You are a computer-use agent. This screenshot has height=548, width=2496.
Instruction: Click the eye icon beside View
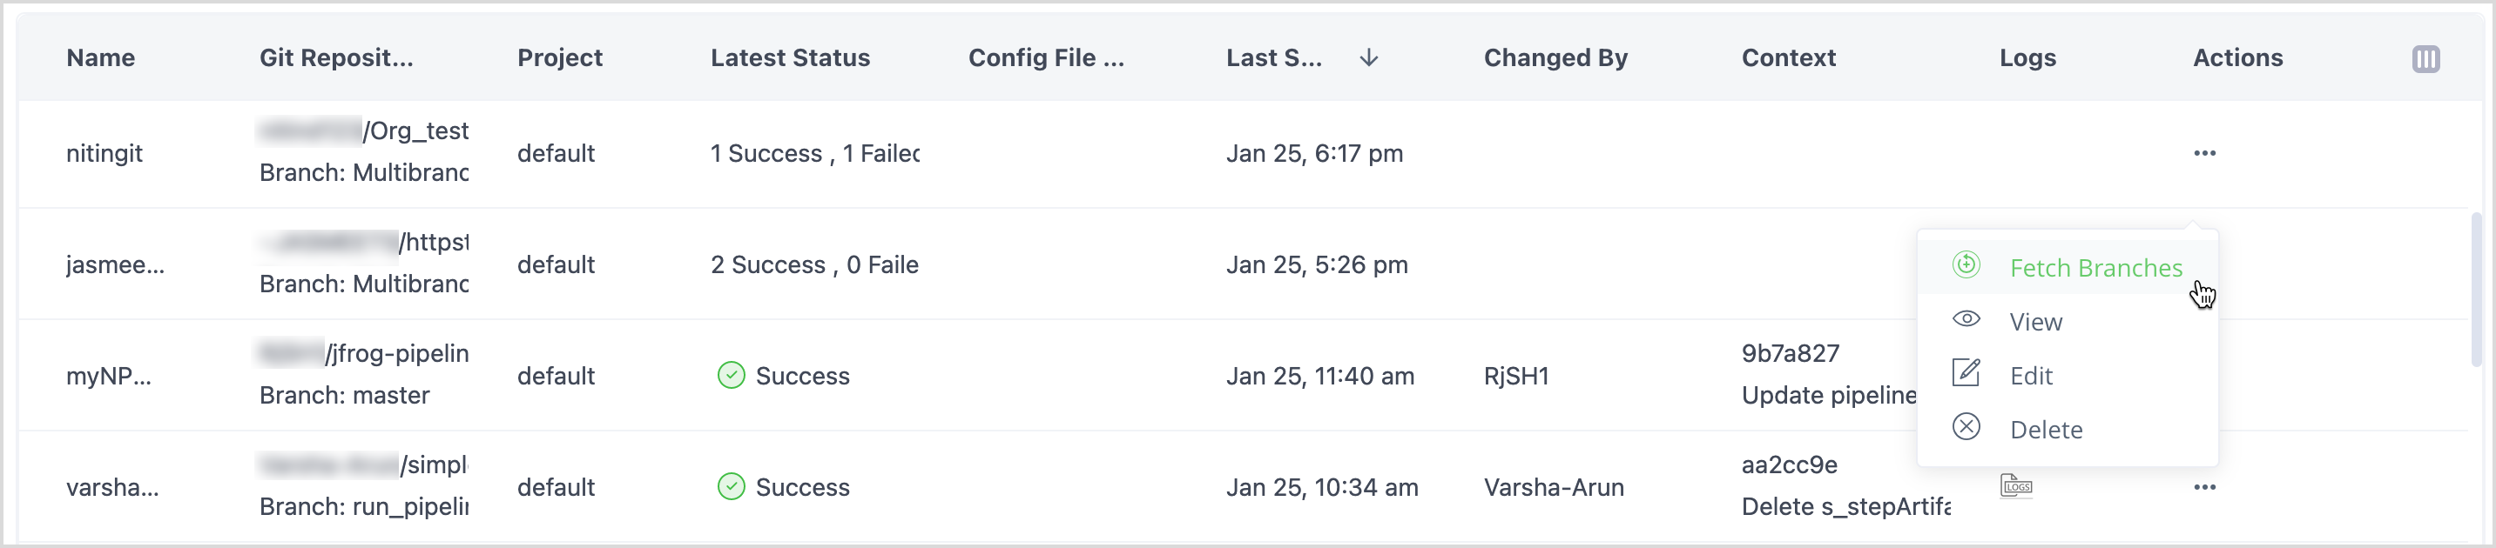pos(1966,319)
